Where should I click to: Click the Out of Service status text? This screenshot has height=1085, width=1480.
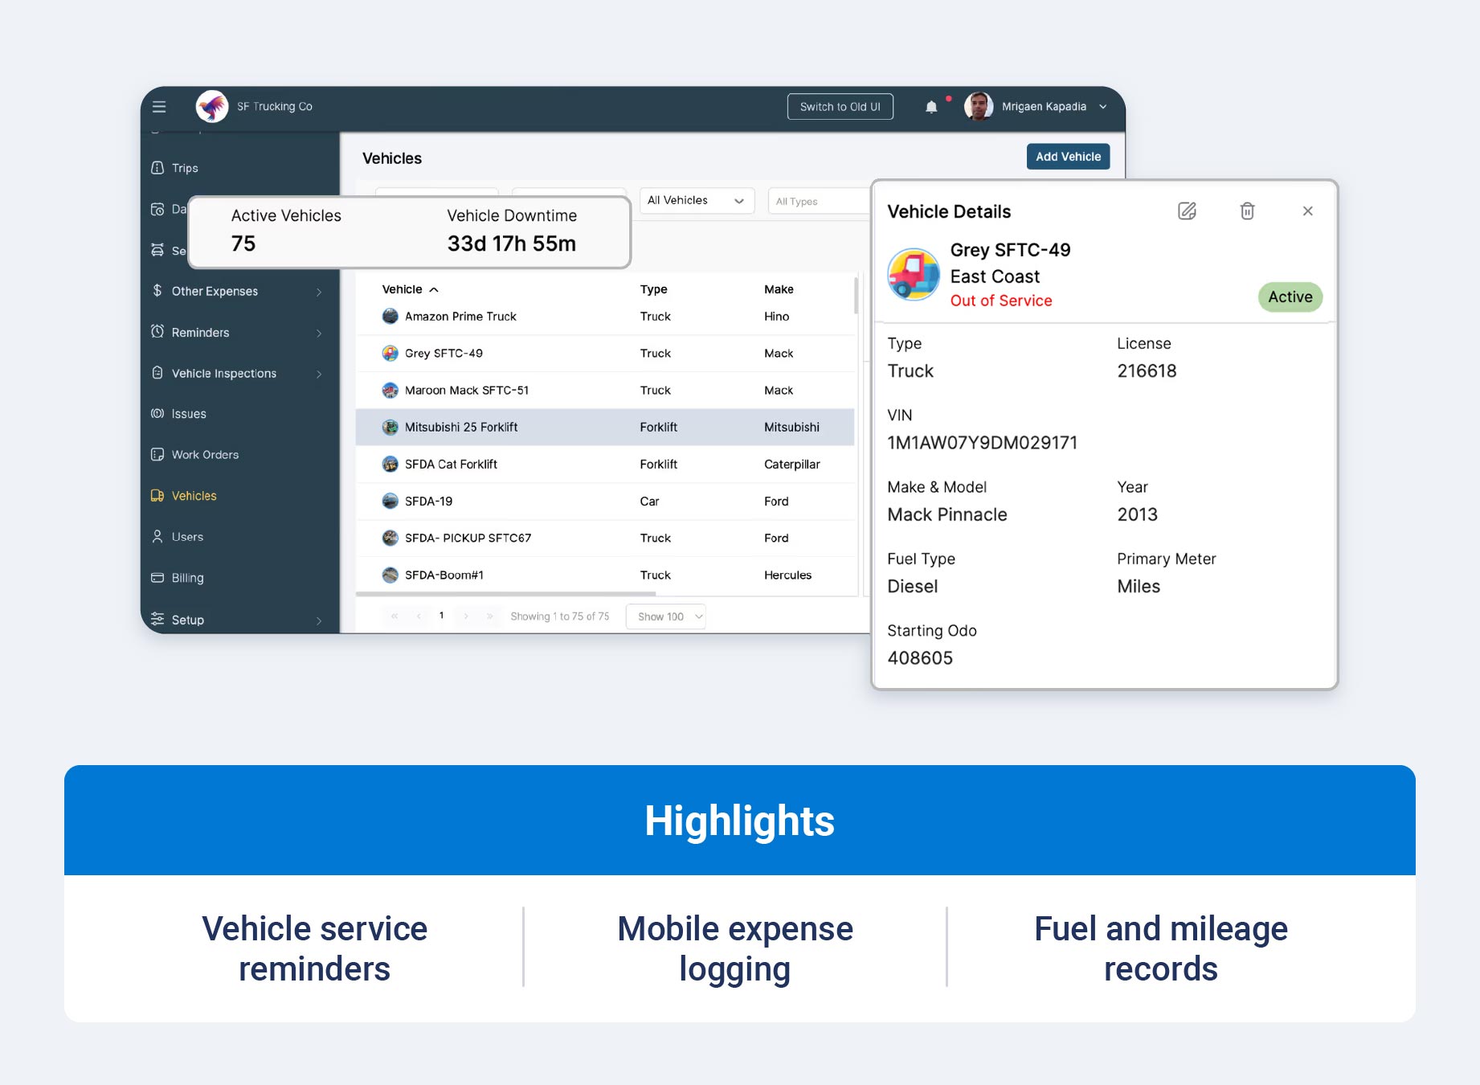coord(1000,301)
